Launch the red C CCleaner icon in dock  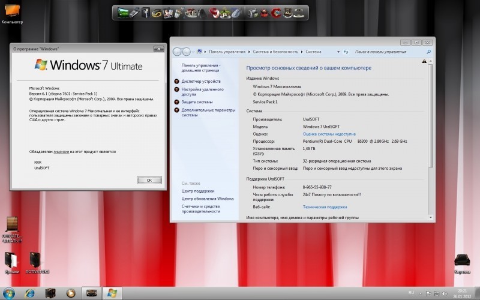pyautogui.click(x=276, y=13)
